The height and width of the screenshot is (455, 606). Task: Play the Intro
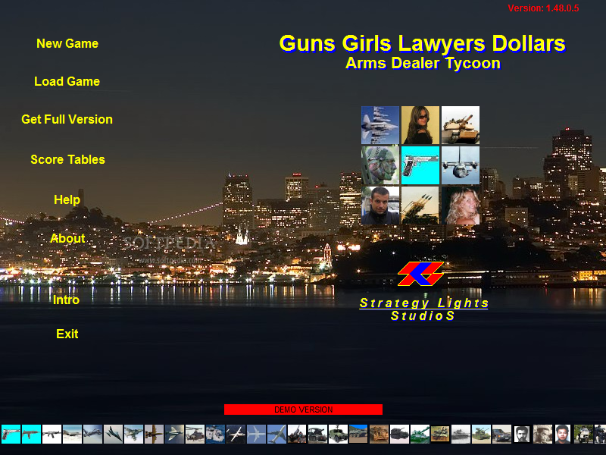pos(66,300)
